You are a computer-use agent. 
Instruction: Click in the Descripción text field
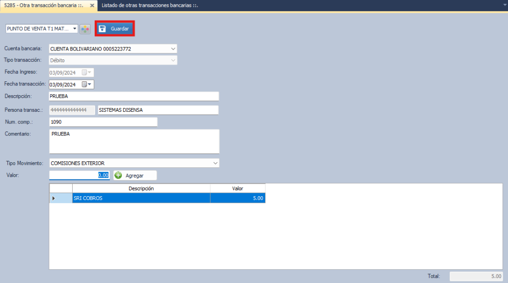(134, 96)
